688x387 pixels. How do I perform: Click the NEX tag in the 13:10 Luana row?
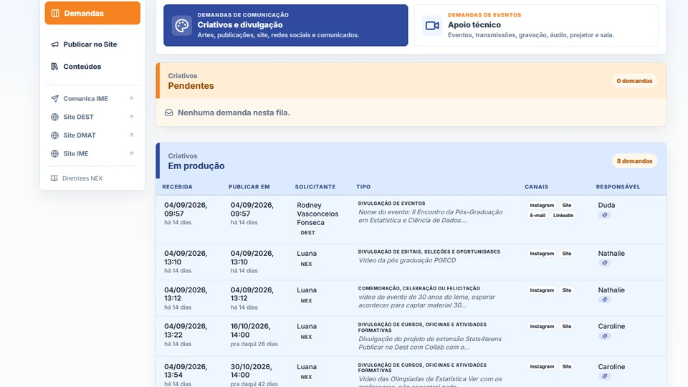[x=306, y=264]
